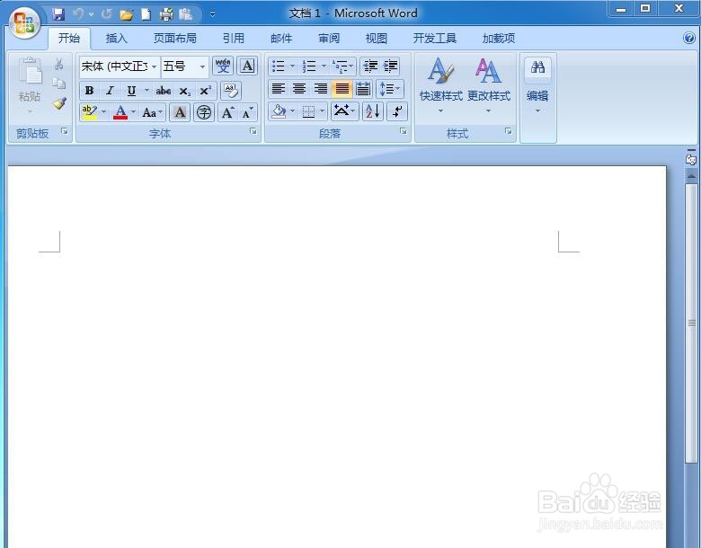Open the font name dropdown 宋体
Image resolution: width=701 pixels, height=548 pixels.
(155, 66)
